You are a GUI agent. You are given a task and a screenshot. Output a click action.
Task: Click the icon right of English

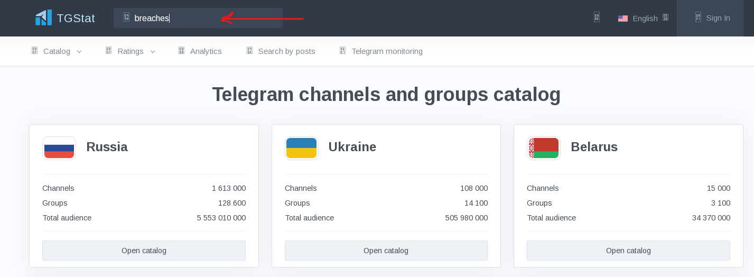click(665, 17)
